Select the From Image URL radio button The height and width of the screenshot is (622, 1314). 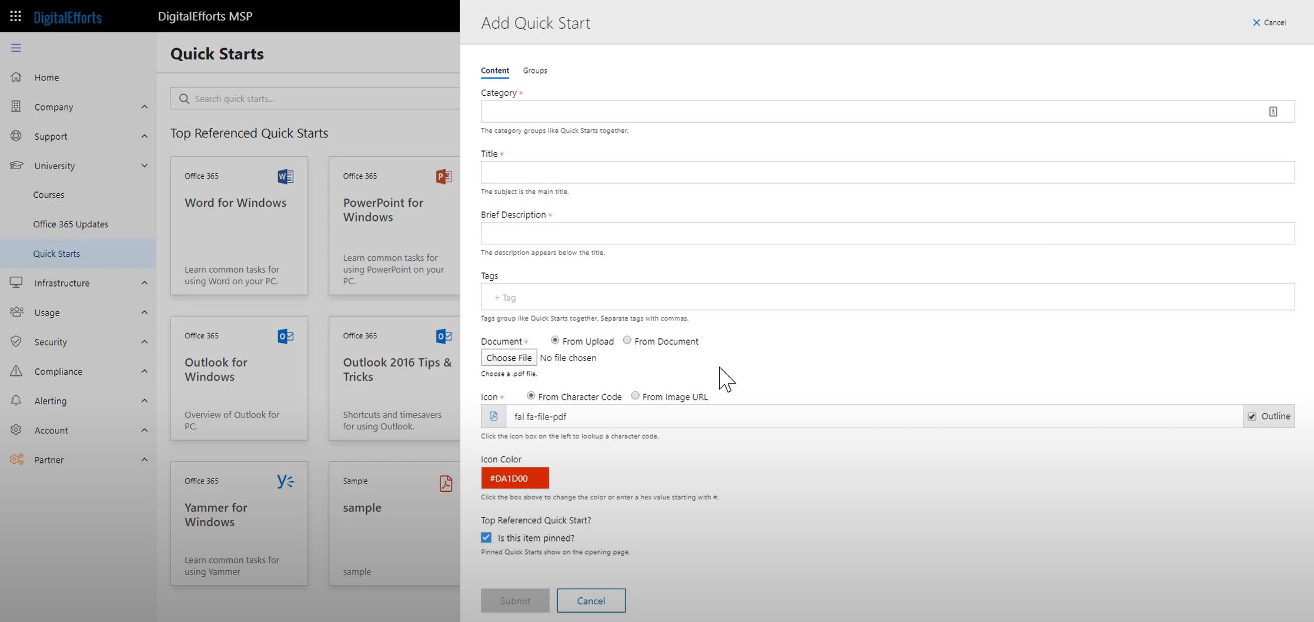click(x=635, y=396)
